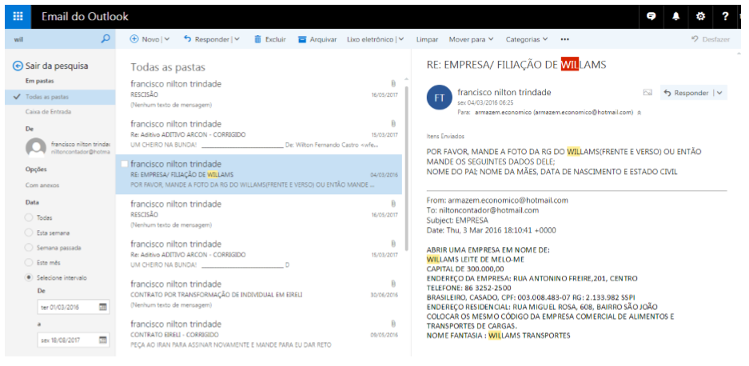Open the Mover para dropdown

(471, 39)
